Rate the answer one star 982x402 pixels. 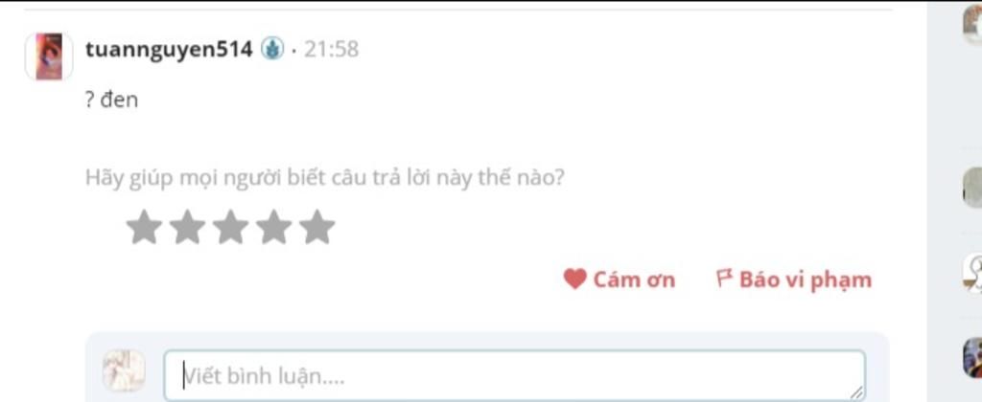[x=144, y=226]
